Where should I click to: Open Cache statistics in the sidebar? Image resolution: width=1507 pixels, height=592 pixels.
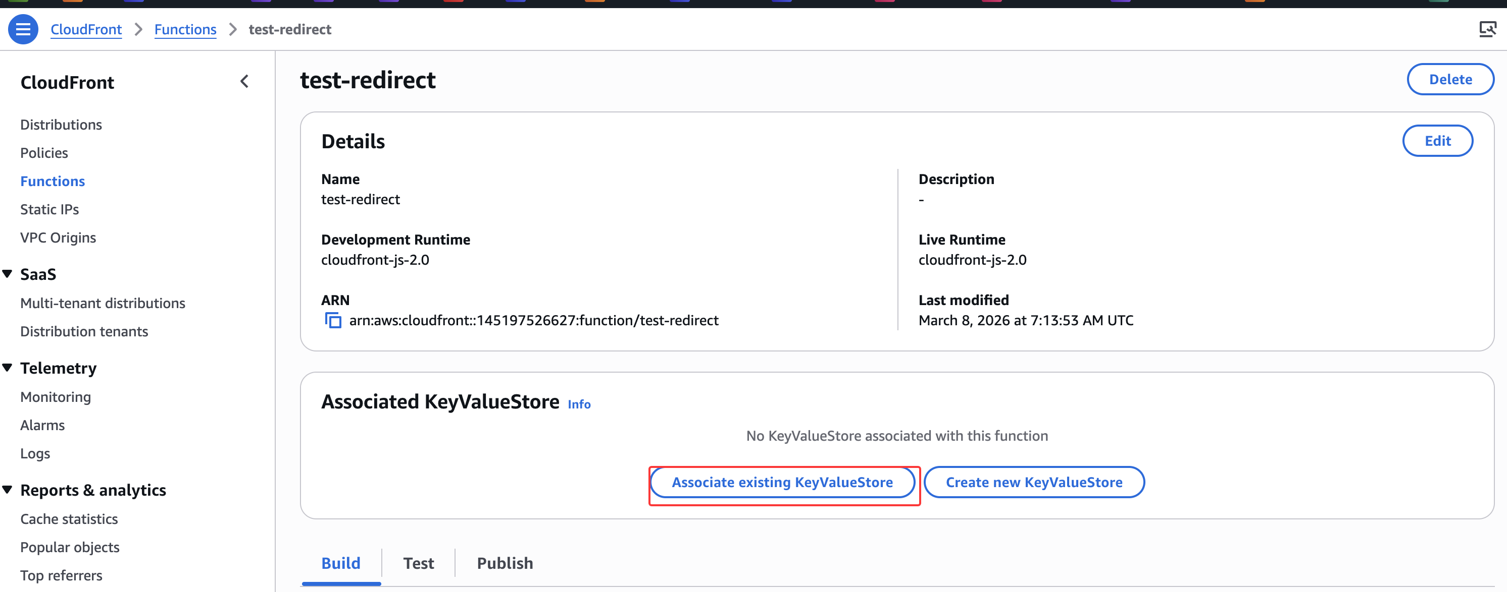point(69,519)
